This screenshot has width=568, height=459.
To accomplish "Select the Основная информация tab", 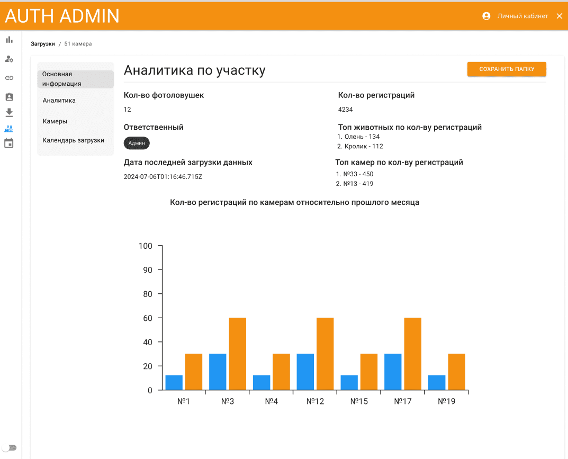I will pos(76,79).
